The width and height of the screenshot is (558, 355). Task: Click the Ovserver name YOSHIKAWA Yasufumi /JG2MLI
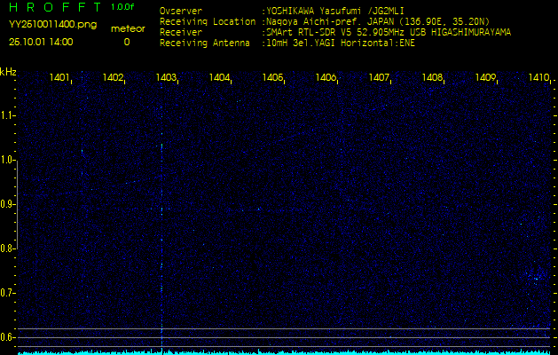coord(334,12)
